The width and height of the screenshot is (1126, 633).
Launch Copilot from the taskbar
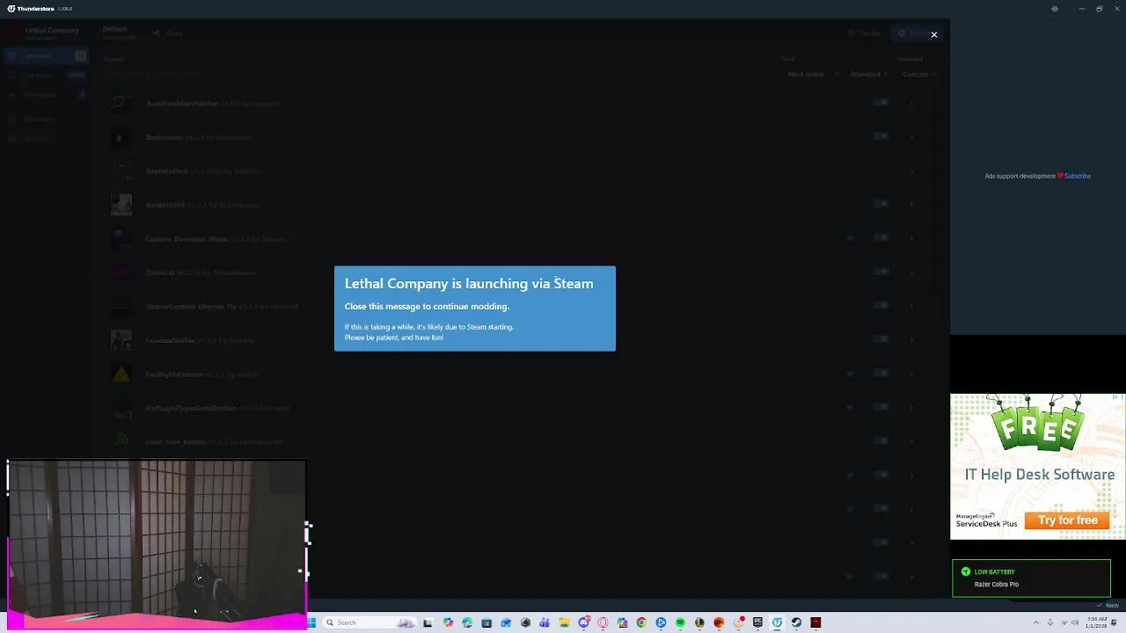[448, 622]
